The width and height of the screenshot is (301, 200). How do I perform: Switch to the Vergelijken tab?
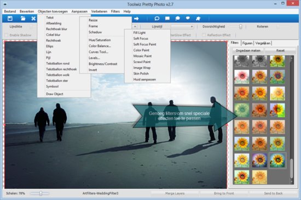coord(263,43)
